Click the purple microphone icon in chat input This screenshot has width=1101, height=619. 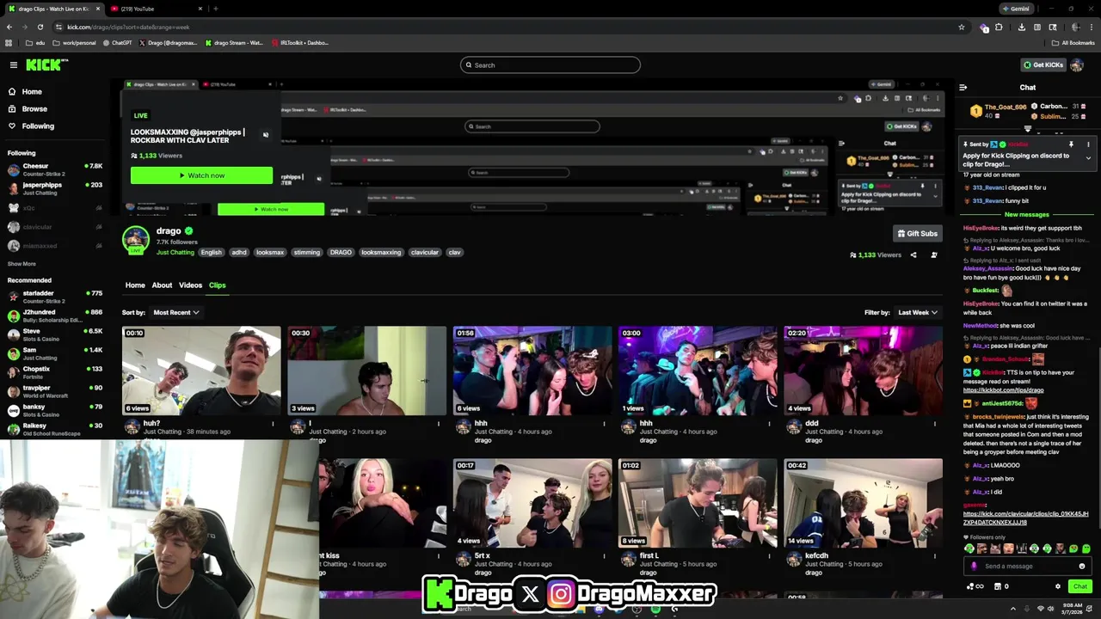click(974, 567)
